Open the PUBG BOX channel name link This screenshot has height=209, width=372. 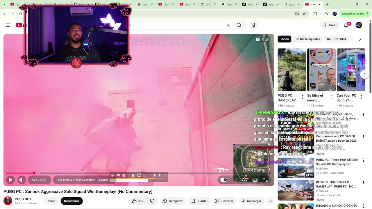coord(23,199)
